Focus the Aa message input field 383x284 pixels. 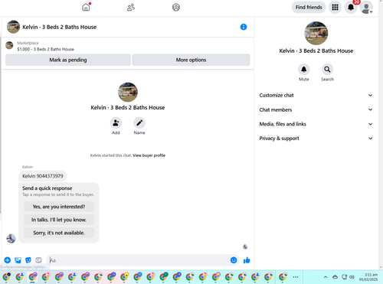tap(139, 260)
